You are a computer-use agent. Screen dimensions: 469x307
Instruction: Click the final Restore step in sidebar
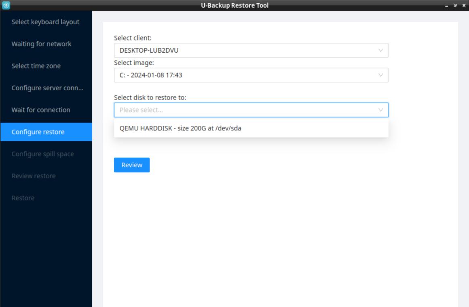[23, 198]
